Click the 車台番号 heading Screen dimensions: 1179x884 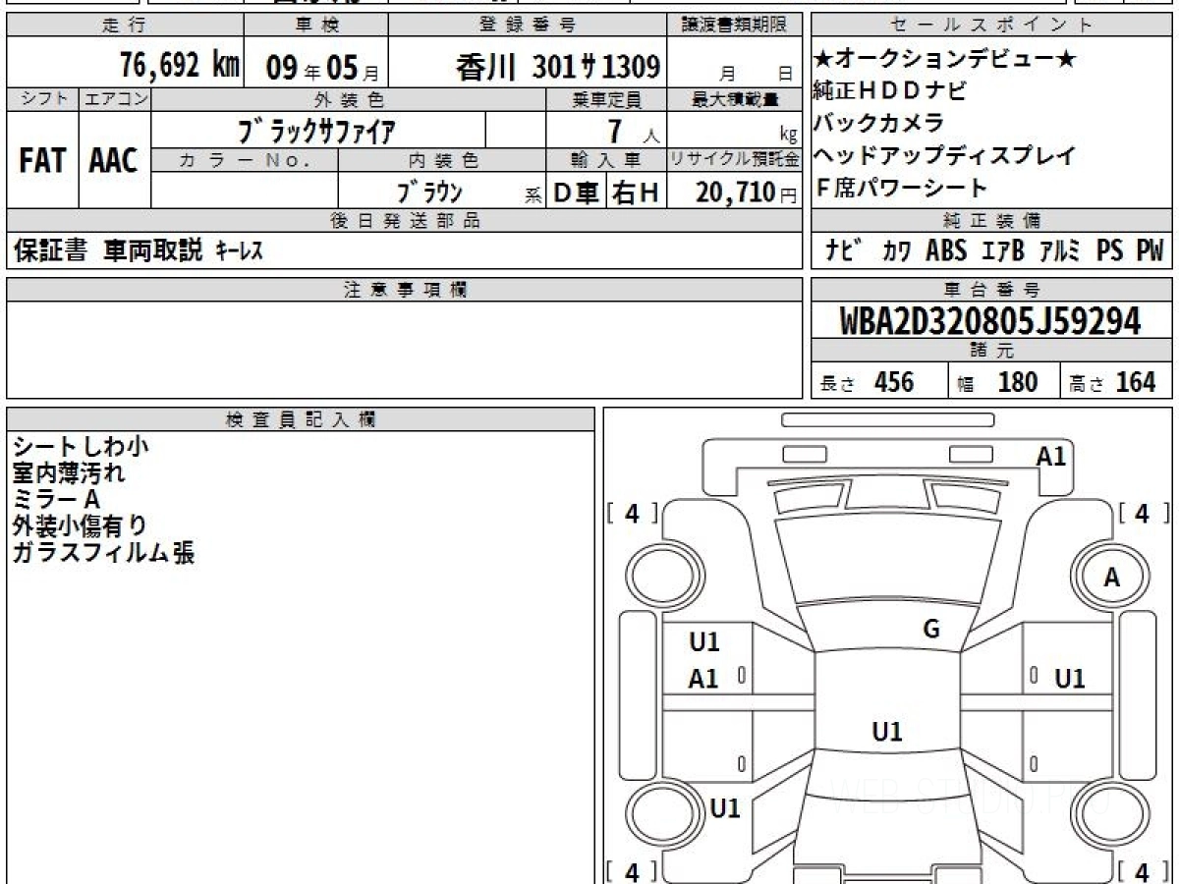tap(992, 289)
